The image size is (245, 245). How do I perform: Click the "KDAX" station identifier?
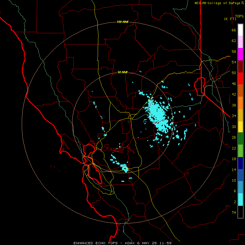[130, 243]
